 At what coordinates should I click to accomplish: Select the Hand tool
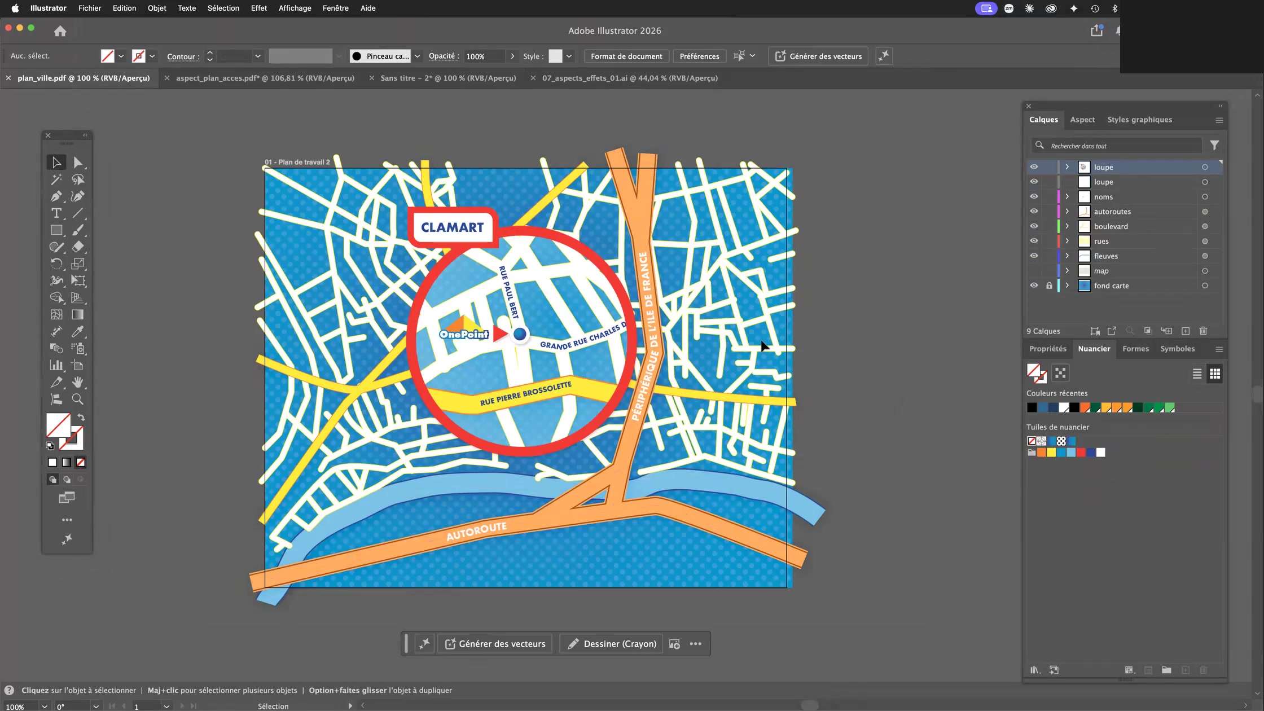point(78,382)
